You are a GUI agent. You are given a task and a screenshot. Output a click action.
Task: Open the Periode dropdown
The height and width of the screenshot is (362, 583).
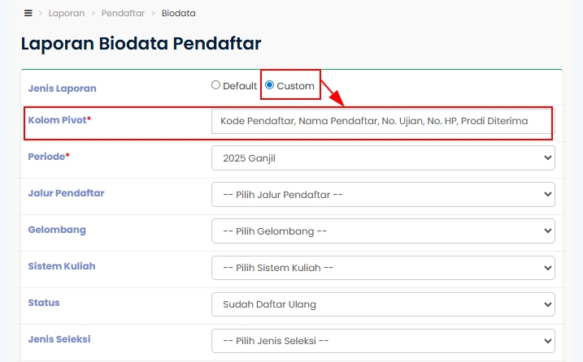(382, 158)
